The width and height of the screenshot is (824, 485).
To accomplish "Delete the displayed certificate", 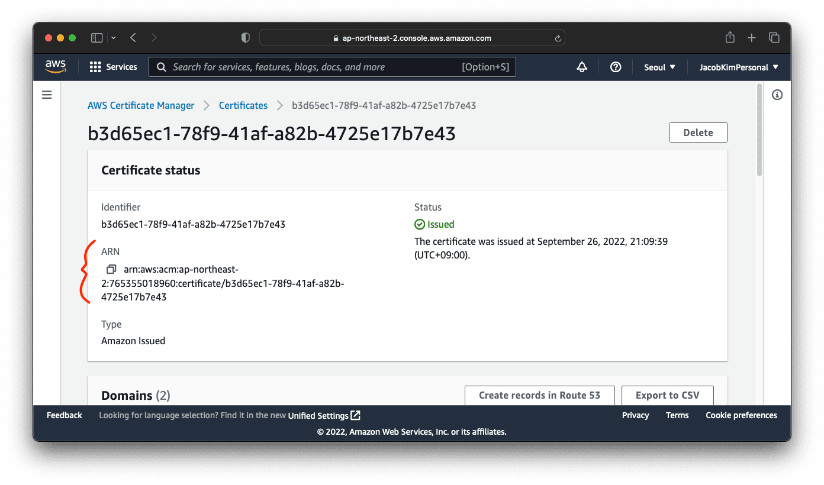I will [698, 132].
